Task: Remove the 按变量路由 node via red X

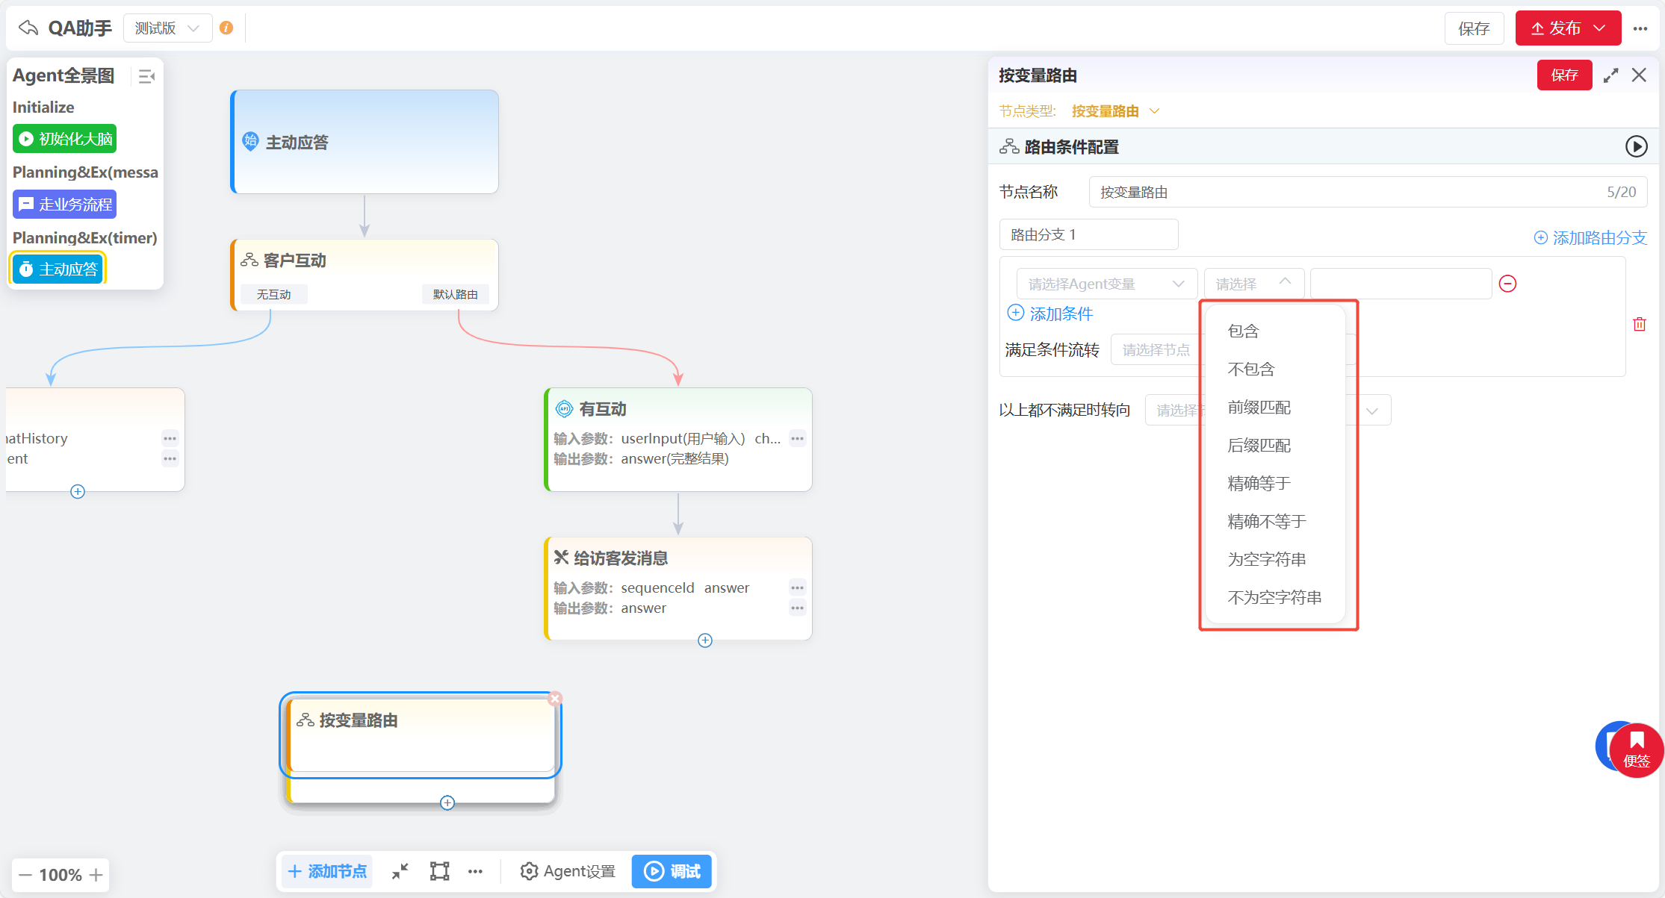Action: pyautogui.click(x=554, y=699)
